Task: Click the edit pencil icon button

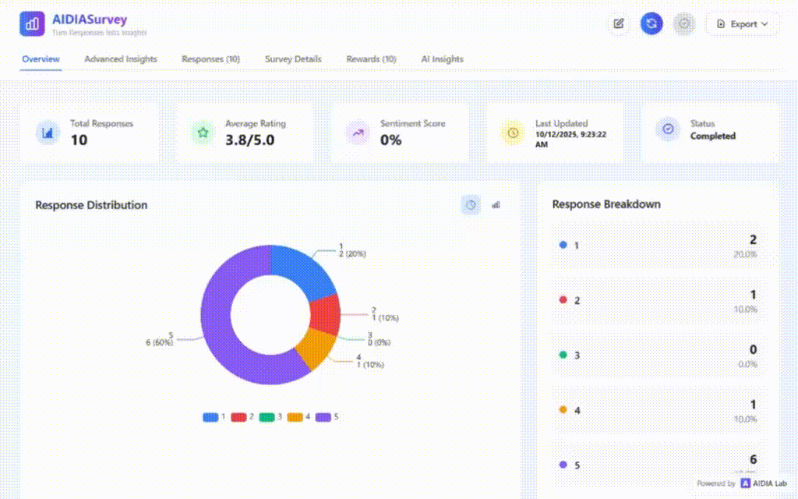Action: pyautogui.click(x=619, y=24)
